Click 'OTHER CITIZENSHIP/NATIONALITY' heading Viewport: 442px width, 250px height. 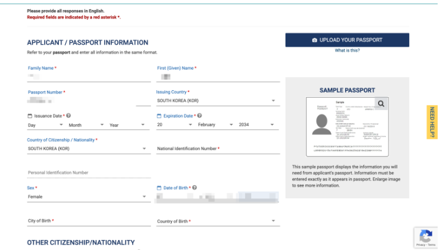pos(81,243)
